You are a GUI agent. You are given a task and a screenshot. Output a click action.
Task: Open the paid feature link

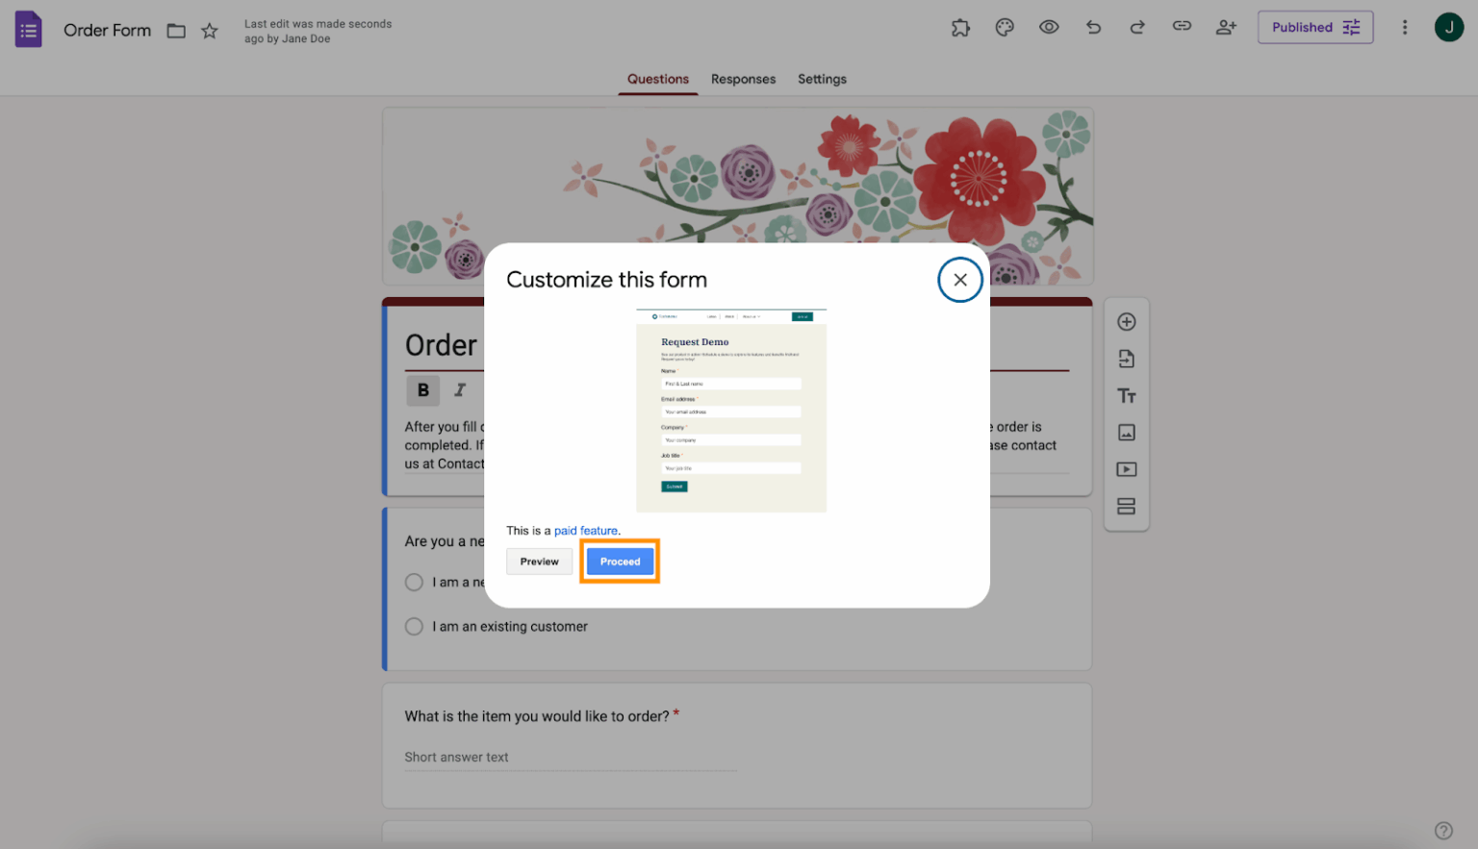tap(585, 530)
